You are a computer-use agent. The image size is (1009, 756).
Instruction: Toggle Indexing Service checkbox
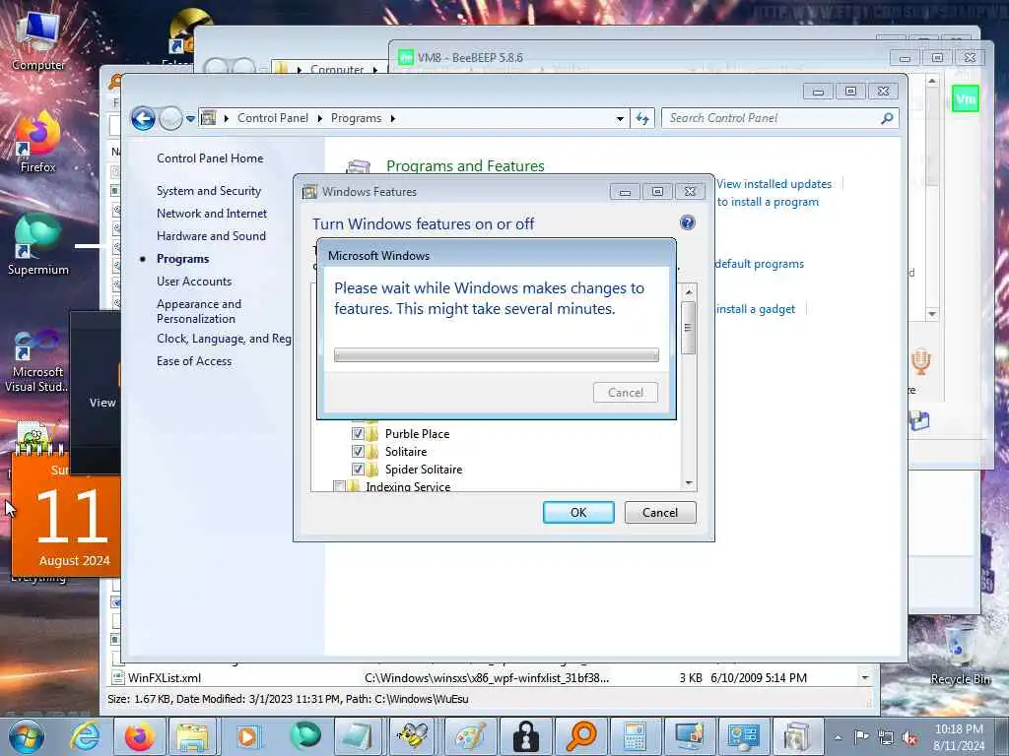click(339, 486)
